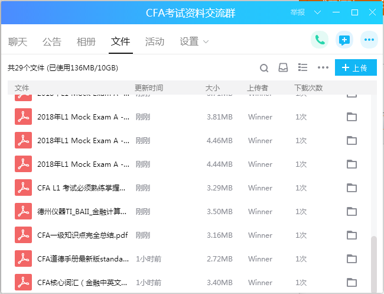Sort by the 上传者 column header
Viewport: 384px width, 294px height.
[258, 88]
